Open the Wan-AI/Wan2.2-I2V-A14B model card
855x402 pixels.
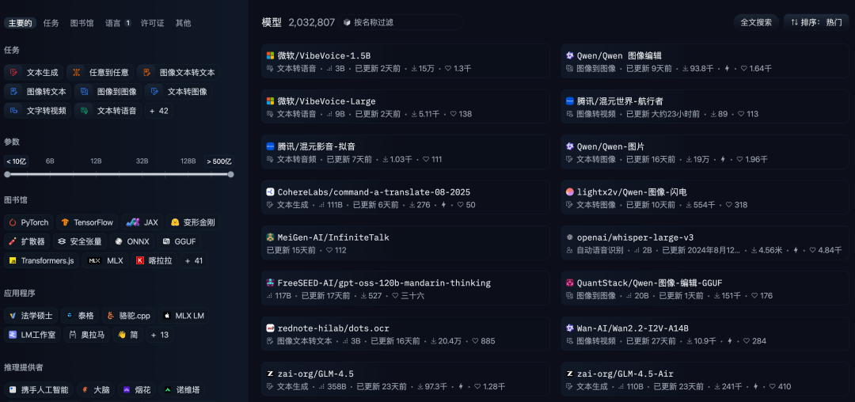(705, 334)
